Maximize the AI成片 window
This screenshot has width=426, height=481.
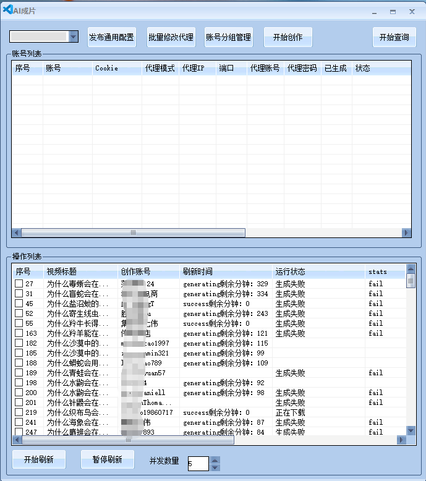pyautogui.click(x=393, y=12)
